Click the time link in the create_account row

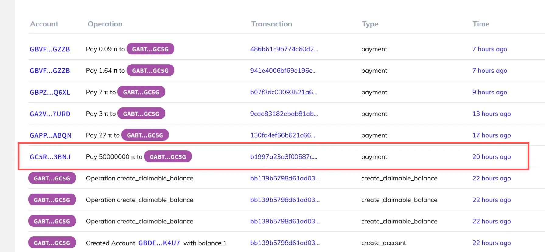coord(491,243)
